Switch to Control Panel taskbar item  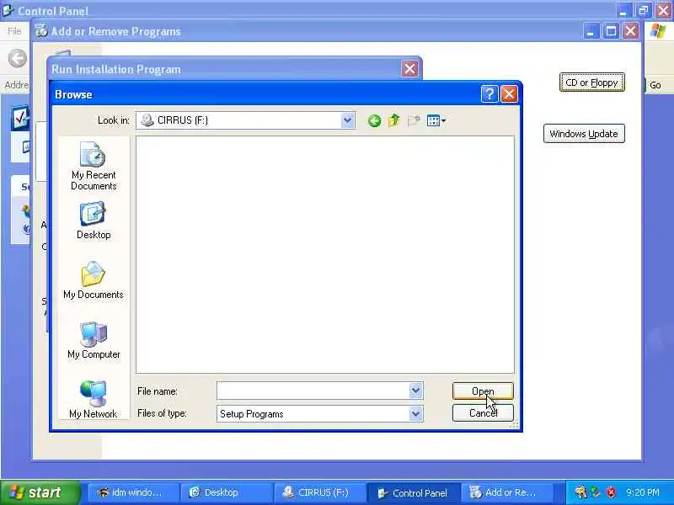(x=414, y=492)
